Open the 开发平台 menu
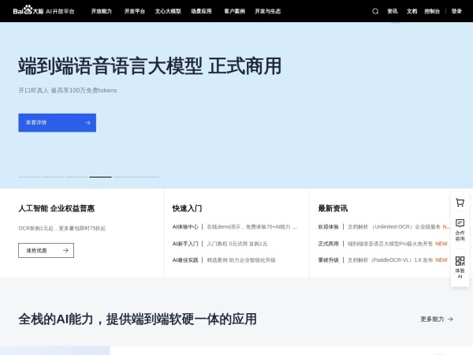The width and height of the screenshot is (473, 355). [x=135, y=12]
